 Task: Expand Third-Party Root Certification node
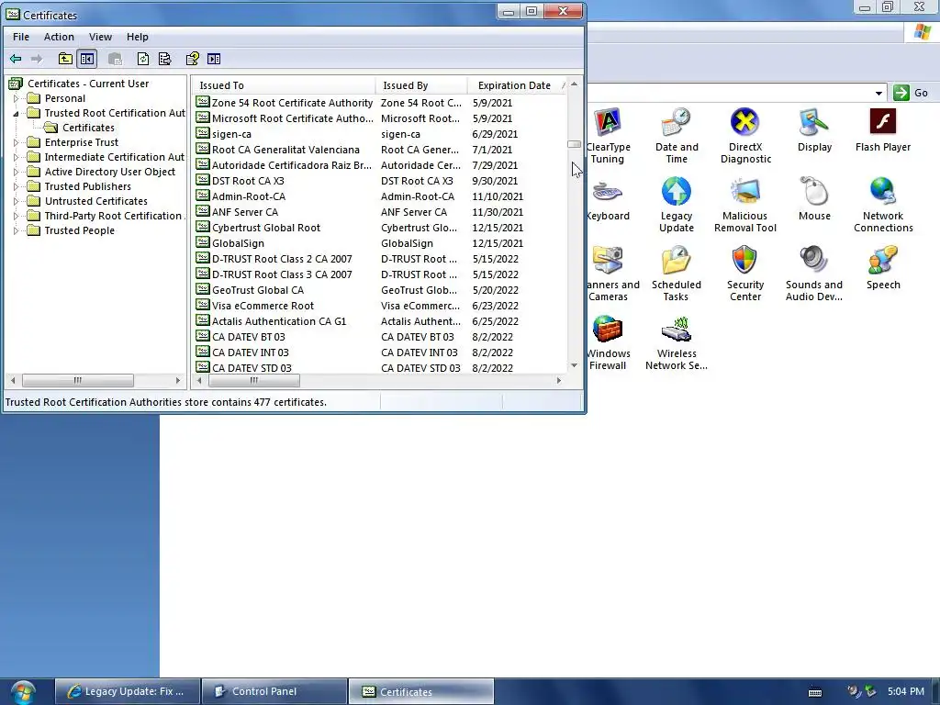click(17, 216)
